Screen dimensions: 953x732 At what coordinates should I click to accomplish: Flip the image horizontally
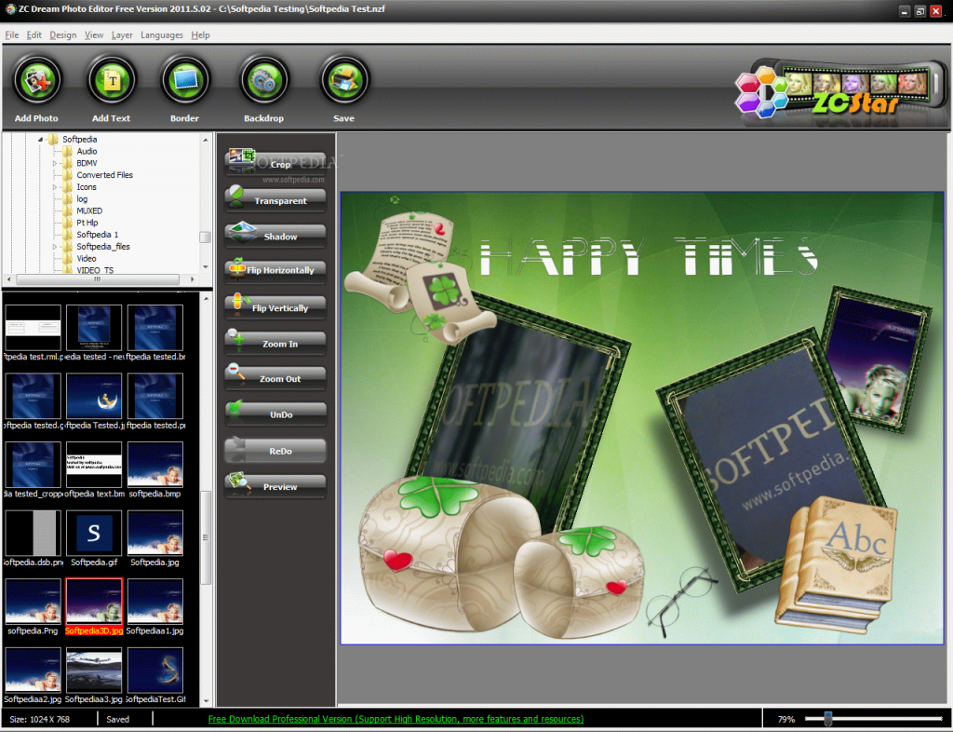[x=275, y=270]
